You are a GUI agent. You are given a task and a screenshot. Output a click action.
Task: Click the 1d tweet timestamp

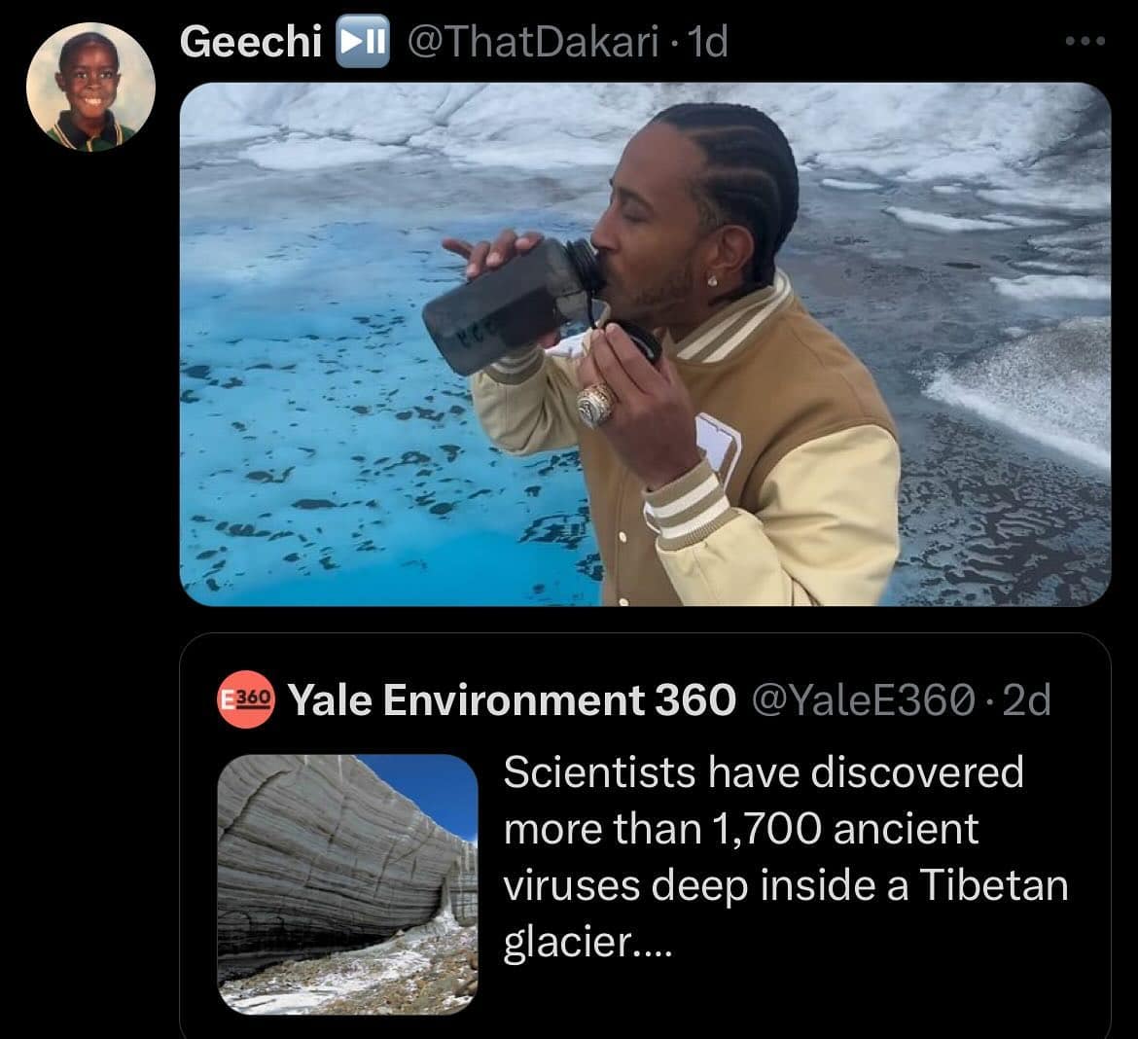tap(707, 42)
